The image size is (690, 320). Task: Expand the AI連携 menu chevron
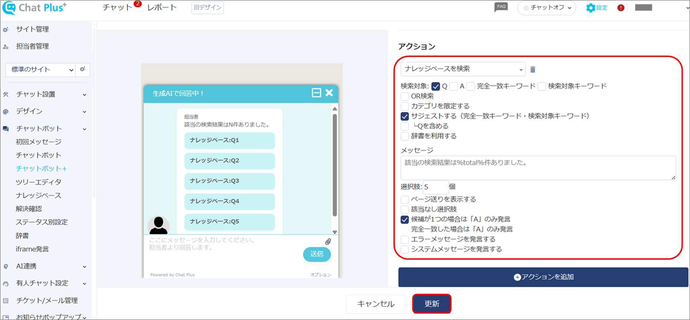85,267
